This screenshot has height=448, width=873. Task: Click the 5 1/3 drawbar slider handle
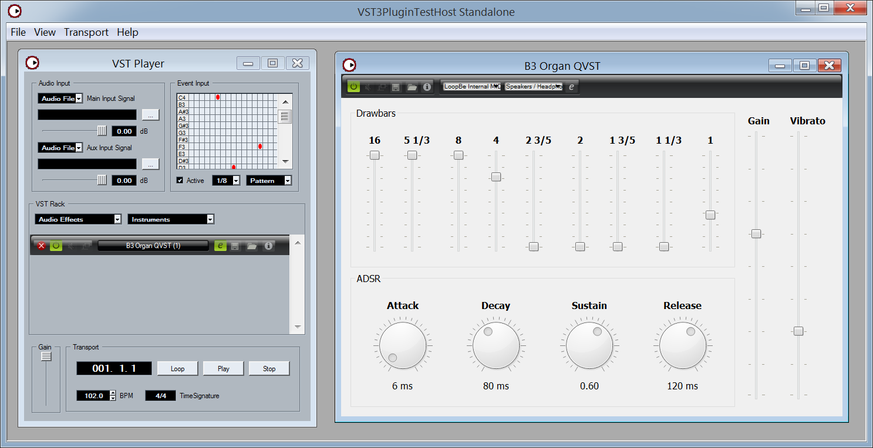coord(412,155)
